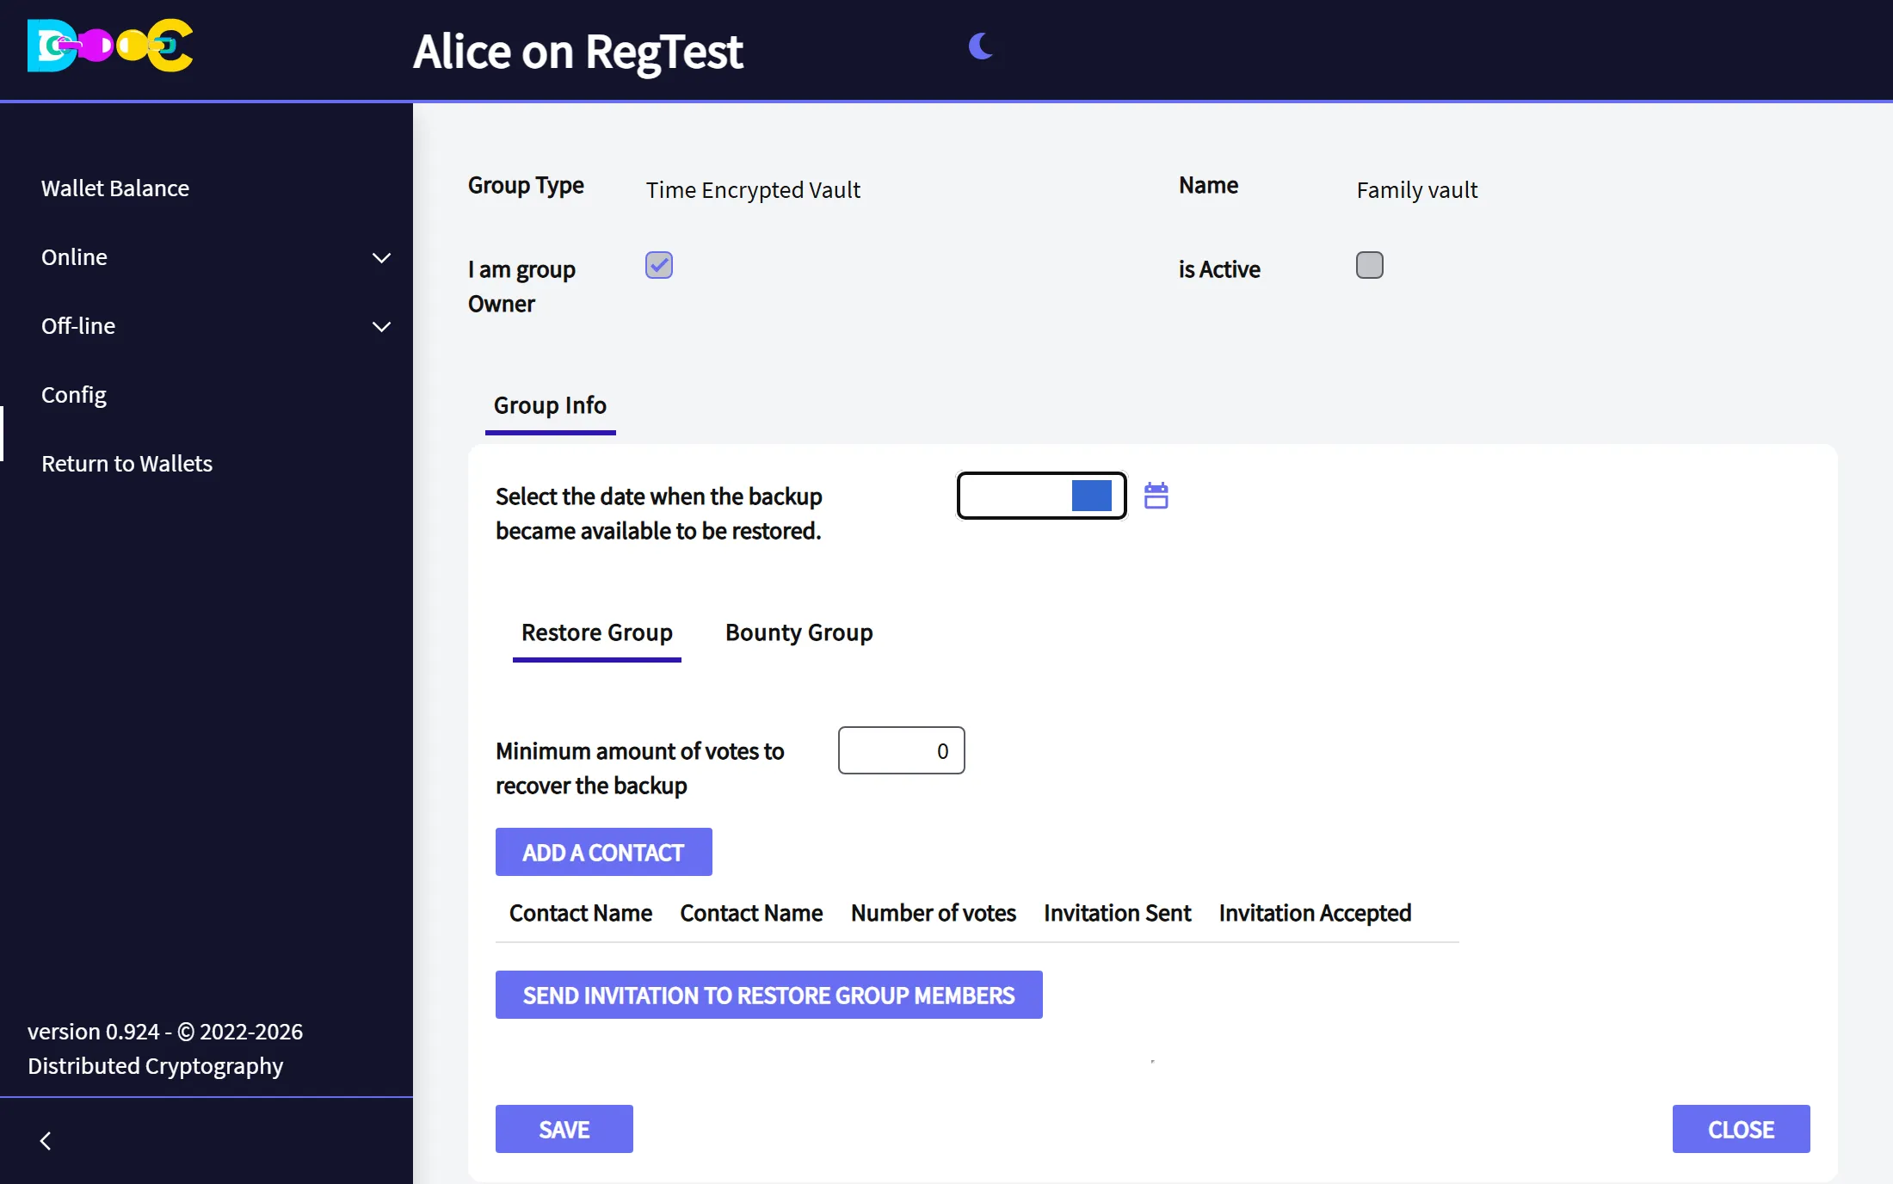This screenshot has width=1893, height=1184.
Task: Switch to the Restore Group tab
Action: (597, 632)
